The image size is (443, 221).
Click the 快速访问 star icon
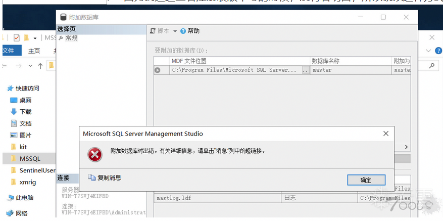[x=10, y=89]
